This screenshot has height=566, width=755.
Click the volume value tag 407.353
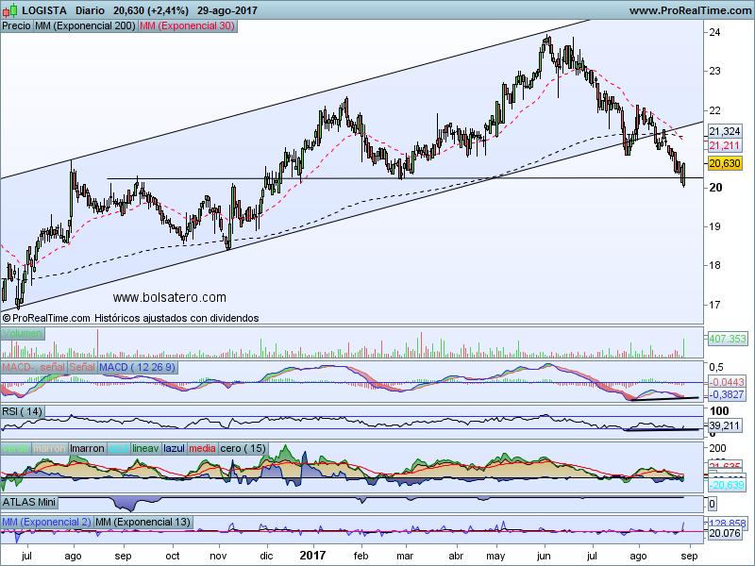727,338
